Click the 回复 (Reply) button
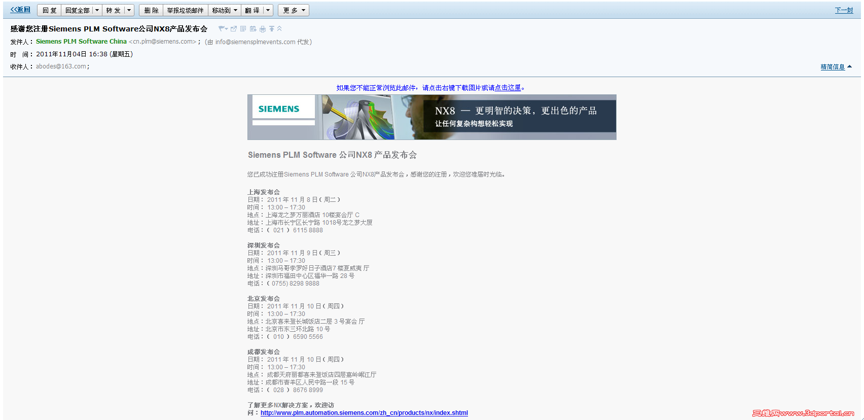 [x=49, y=10]
